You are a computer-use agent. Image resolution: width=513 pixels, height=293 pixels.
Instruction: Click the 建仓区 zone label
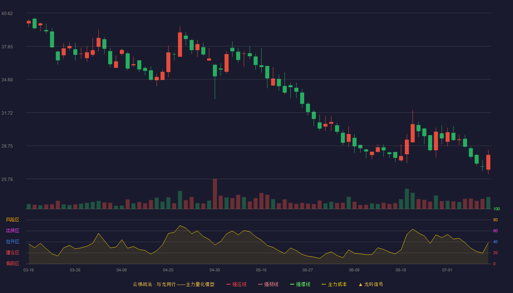[x=12, y=253]
